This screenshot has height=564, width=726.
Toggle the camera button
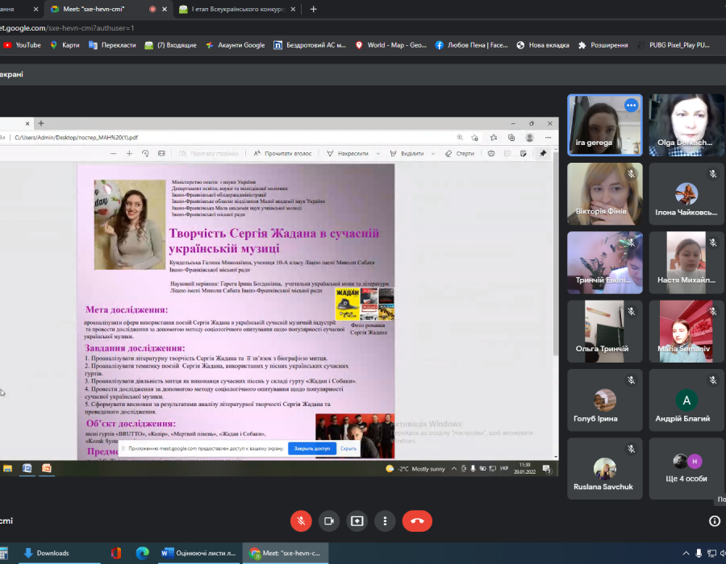[x=329, y=521]
